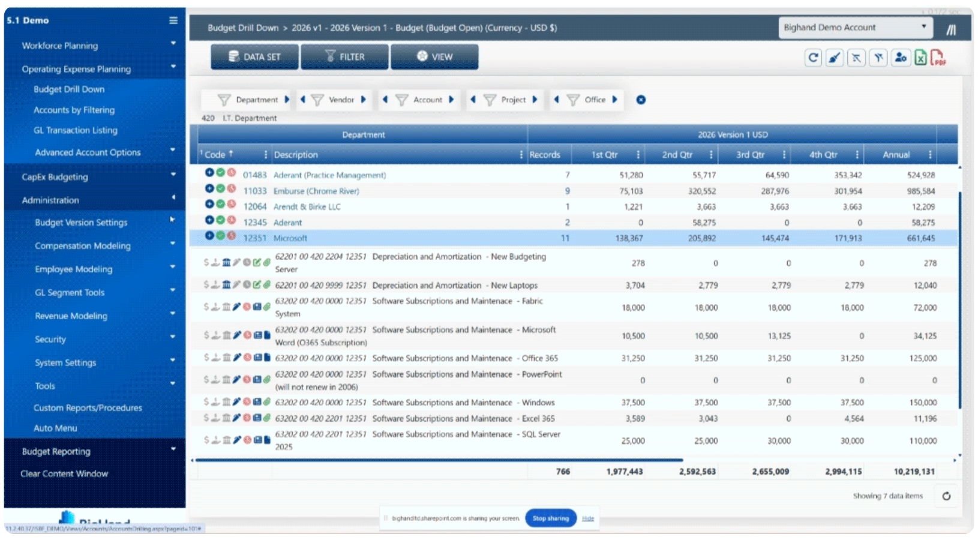Screen dimensions: 978x540
Task: Click the document icon on SQL Server row
Action: [x=267, y=440]
